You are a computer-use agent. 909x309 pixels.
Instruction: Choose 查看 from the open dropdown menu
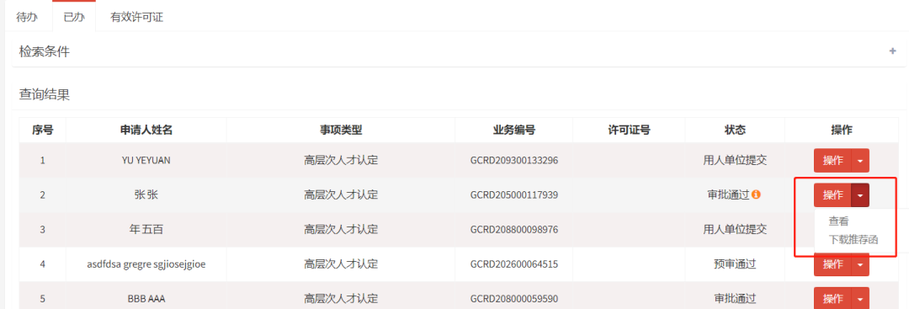839,221
